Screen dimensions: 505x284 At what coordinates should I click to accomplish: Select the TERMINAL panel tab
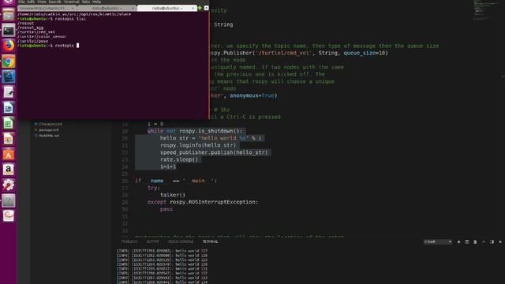click(211, 241)
